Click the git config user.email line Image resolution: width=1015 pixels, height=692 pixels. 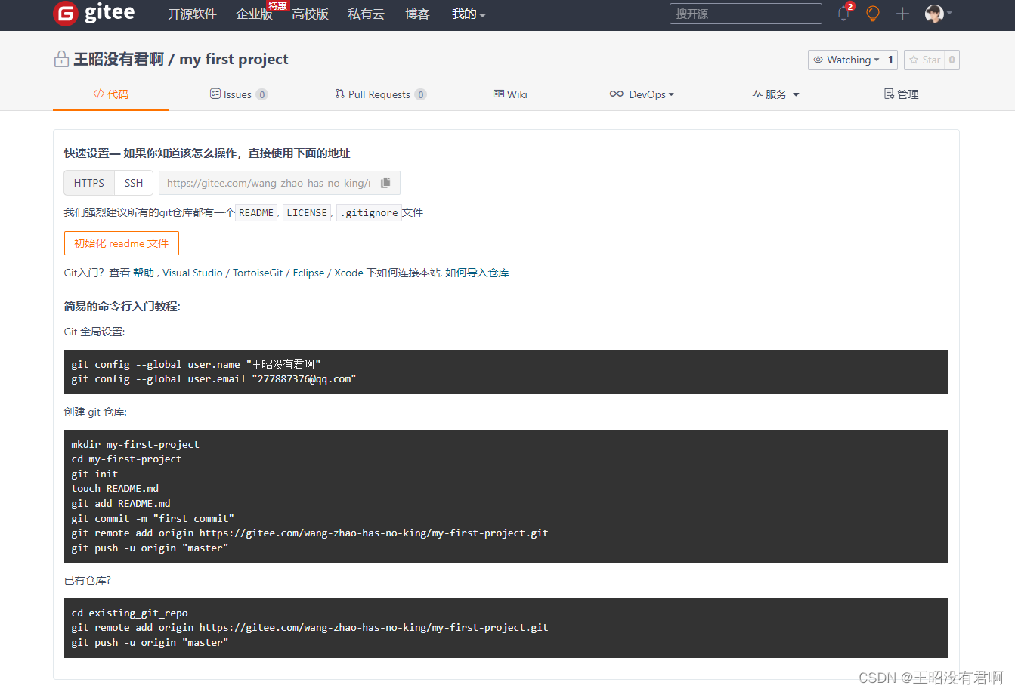click(x=214, y=379)
